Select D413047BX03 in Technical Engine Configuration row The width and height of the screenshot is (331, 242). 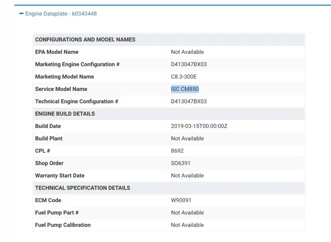pyautogui.click(x=189, y=101)
